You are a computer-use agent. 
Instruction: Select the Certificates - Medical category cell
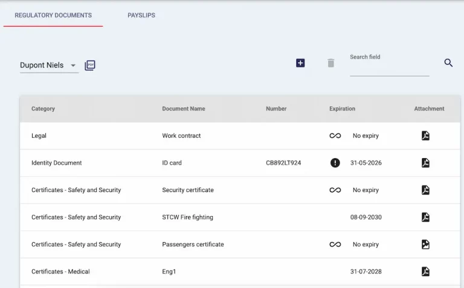pos(60,272)
